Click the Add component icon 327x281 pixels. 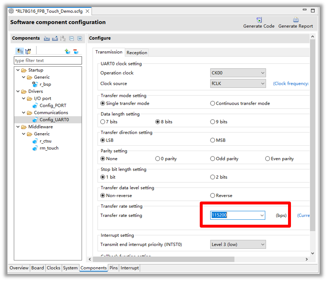(67, 51)
